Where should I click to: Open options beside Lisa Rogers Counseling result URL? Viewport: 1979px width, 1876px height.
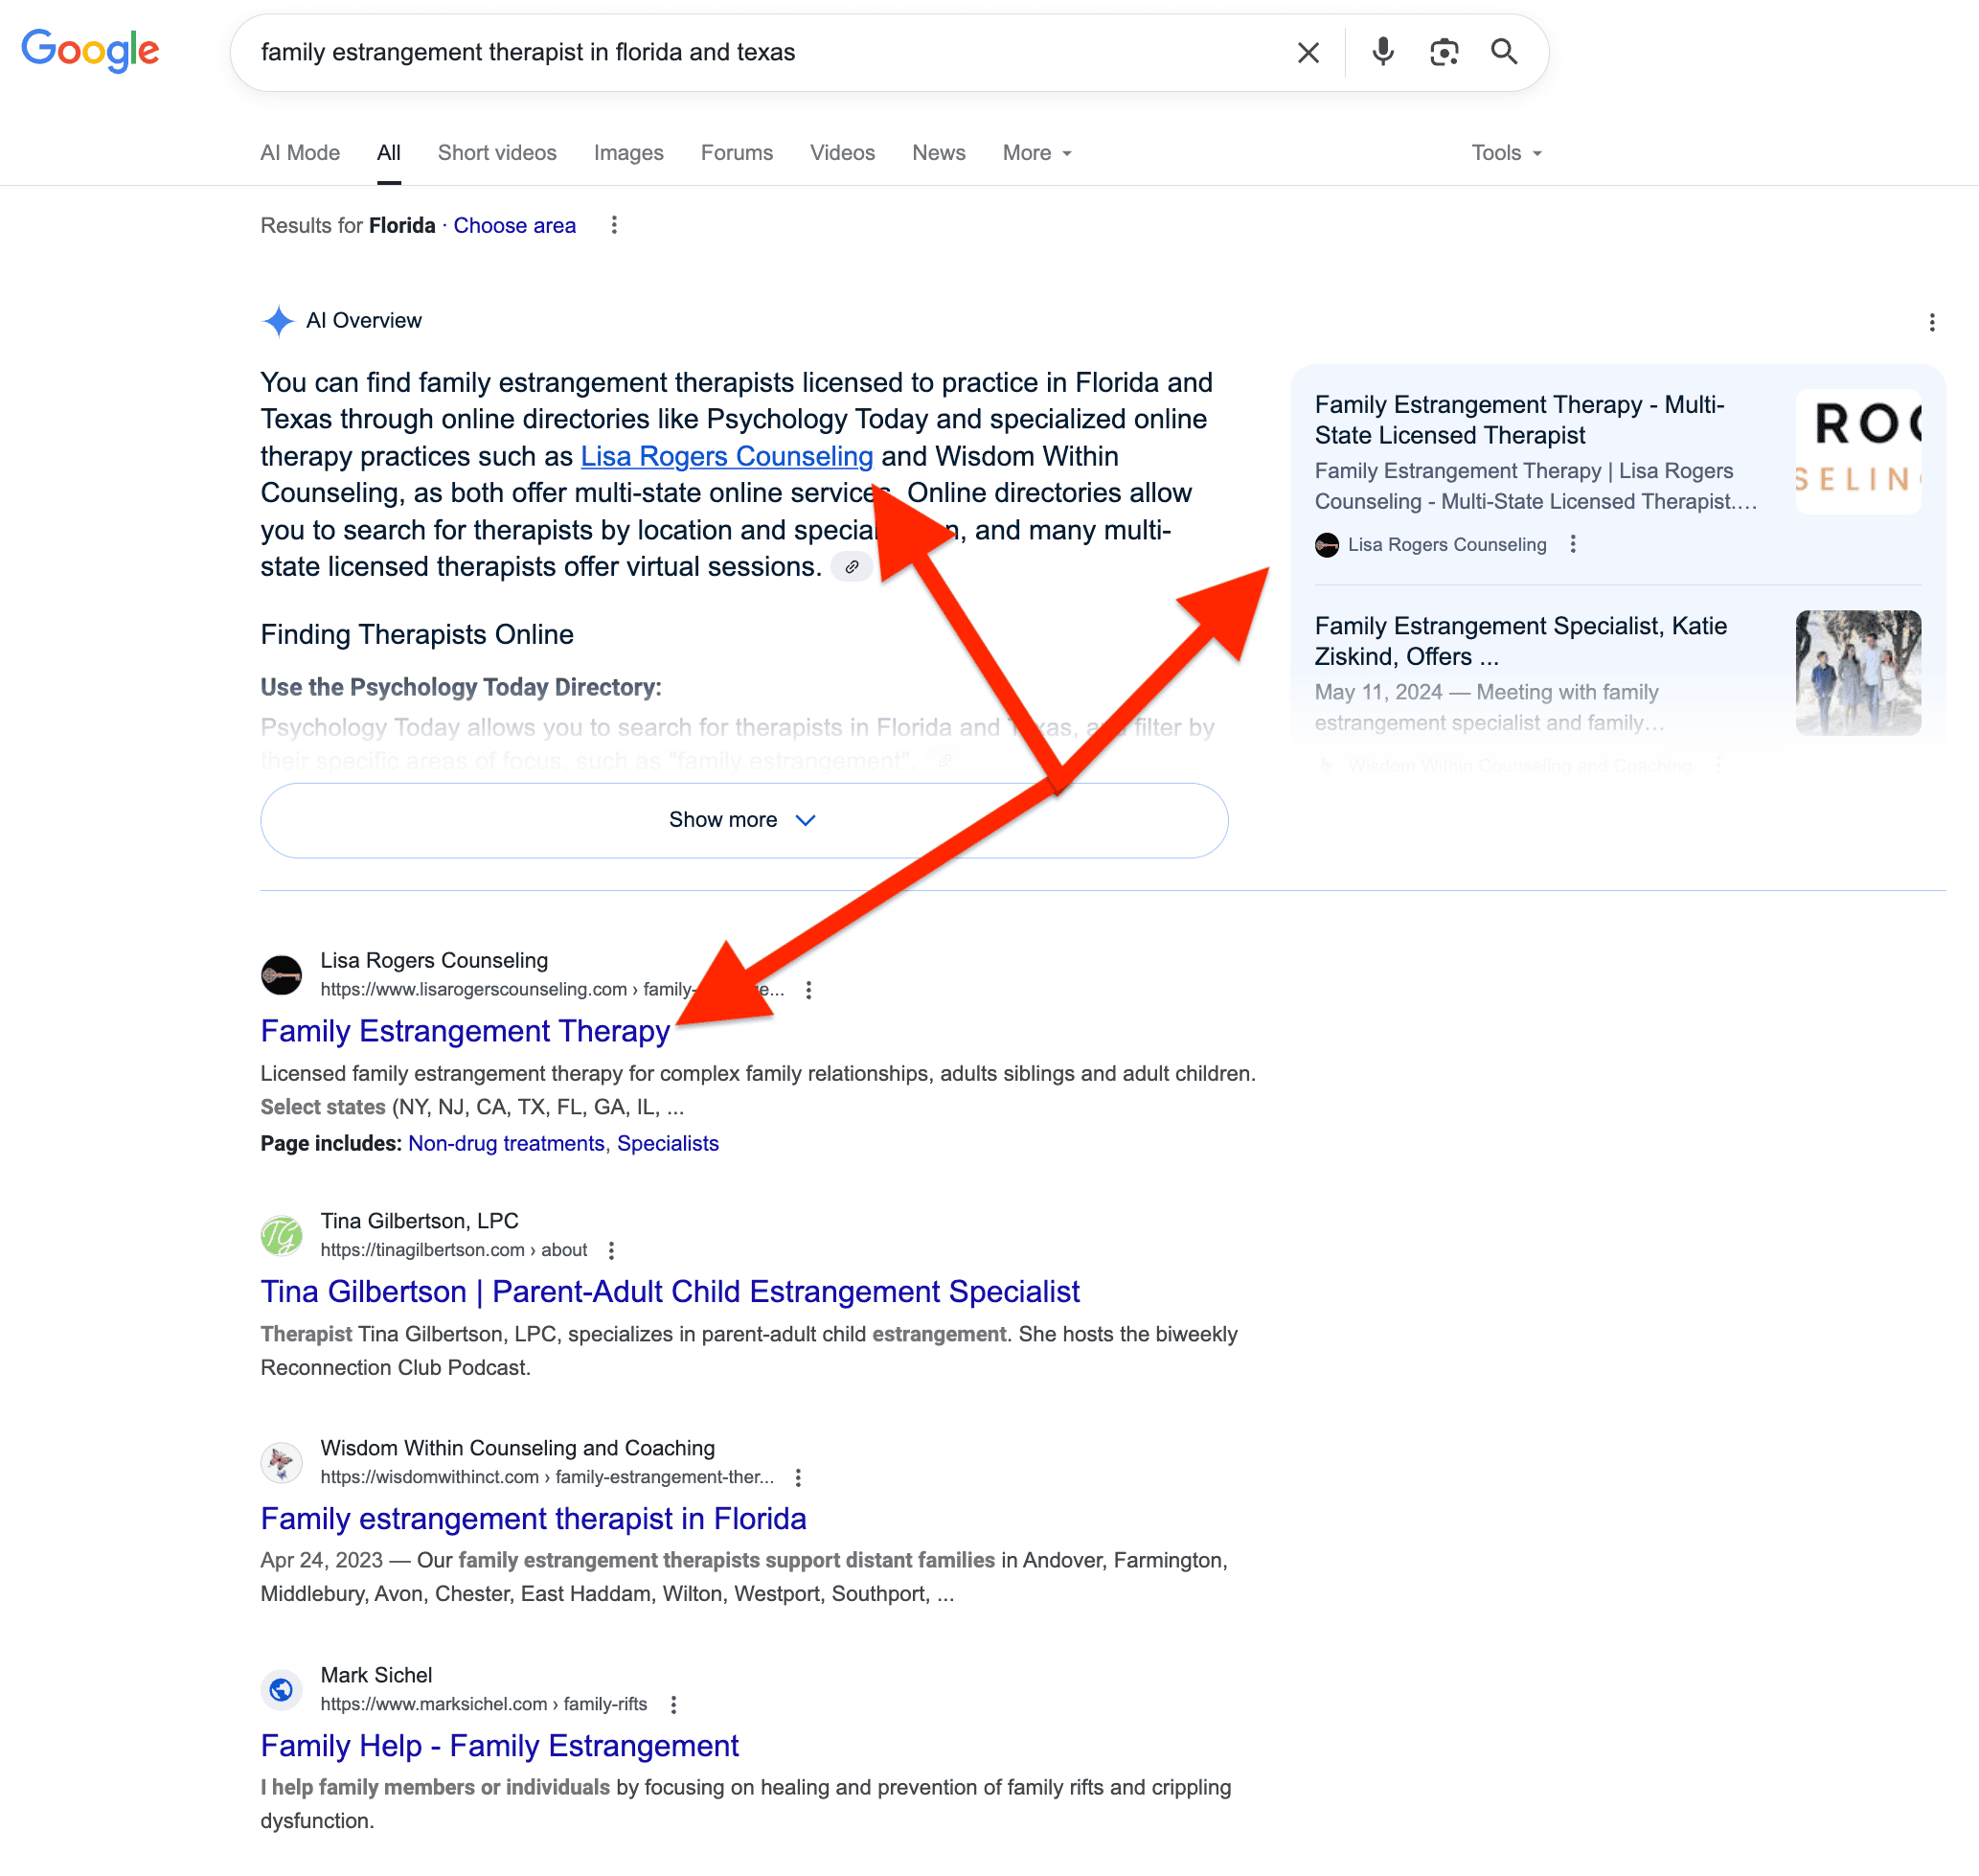click(808, 990)
